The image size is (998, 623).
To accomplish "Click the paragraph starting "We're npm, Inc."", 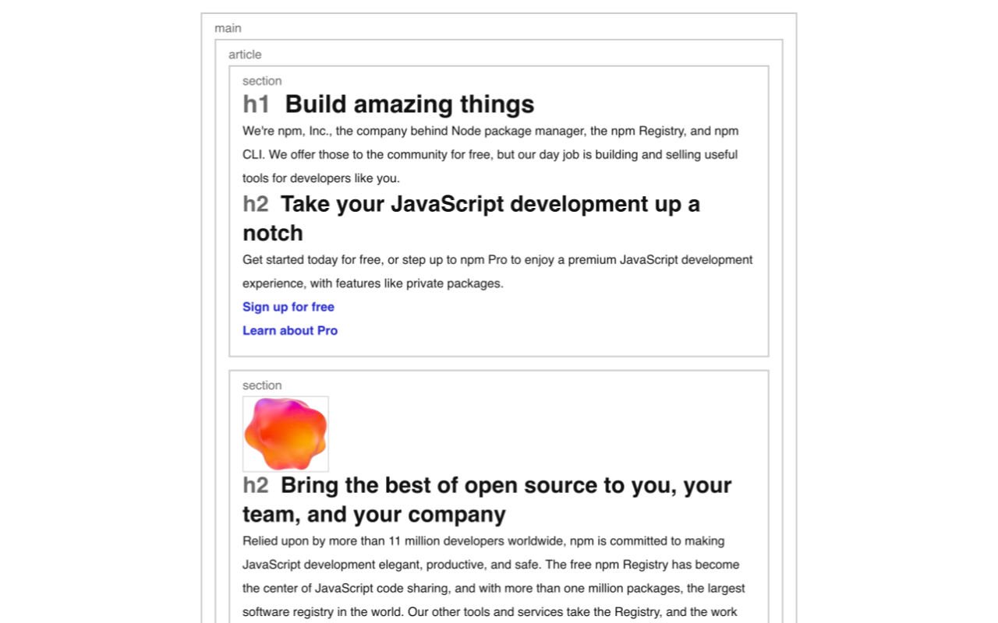I will (x=490, y=154).
